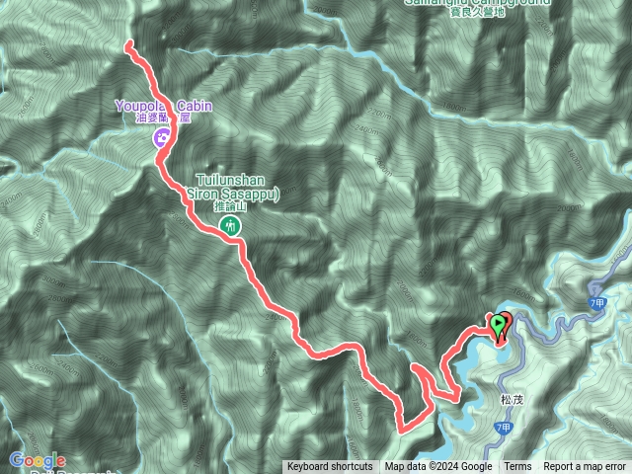Open Keyboard shortcuts
Screen dimensions: 632x474
[330, 467]
